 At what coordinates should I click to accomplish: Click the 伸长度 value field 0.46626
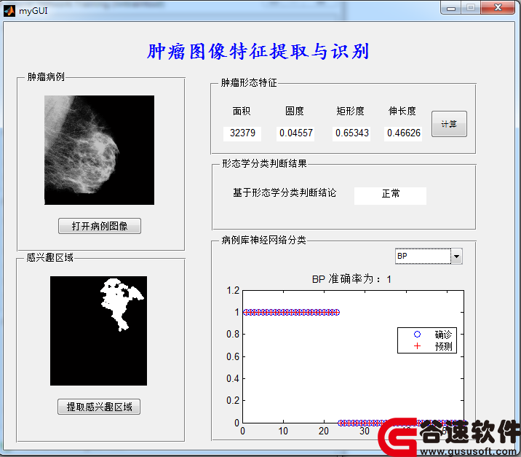coord(403,133)
